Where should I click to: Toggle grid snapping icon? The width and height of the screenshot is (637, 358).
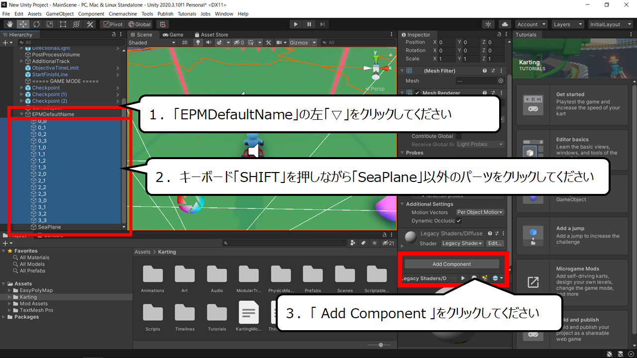(162, 24)
